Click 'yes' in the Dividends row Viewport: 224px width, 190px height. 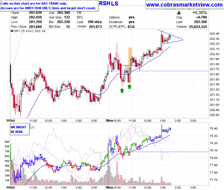[132, 22]
